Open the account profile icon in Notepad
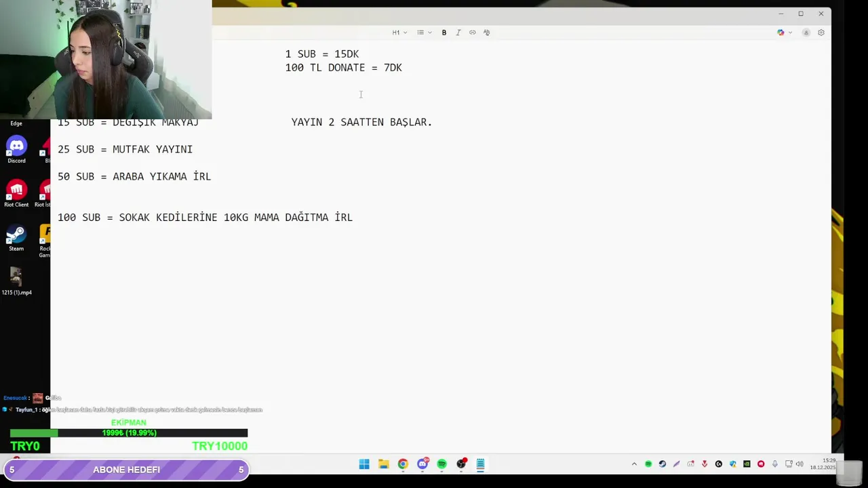The image size is (868, 488). click(x=806, y=33)
